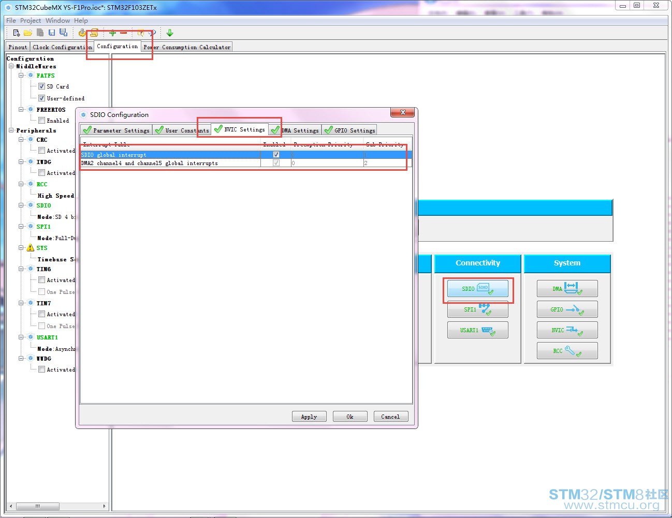Collapse the FATFS tree node

(21, 76)
